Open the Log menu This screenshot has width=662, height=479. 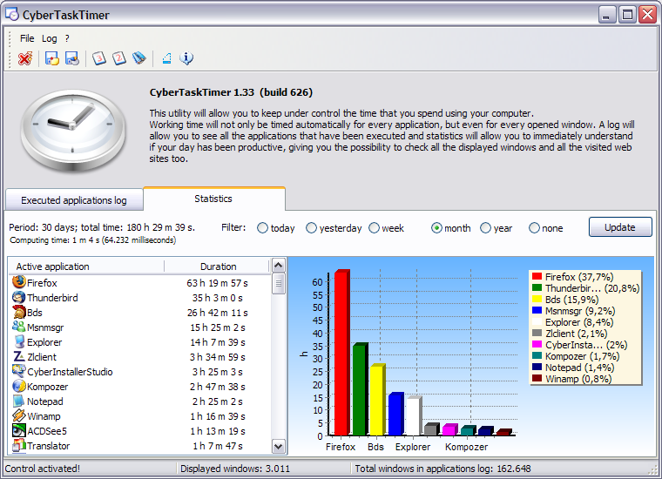click(49, 38)
